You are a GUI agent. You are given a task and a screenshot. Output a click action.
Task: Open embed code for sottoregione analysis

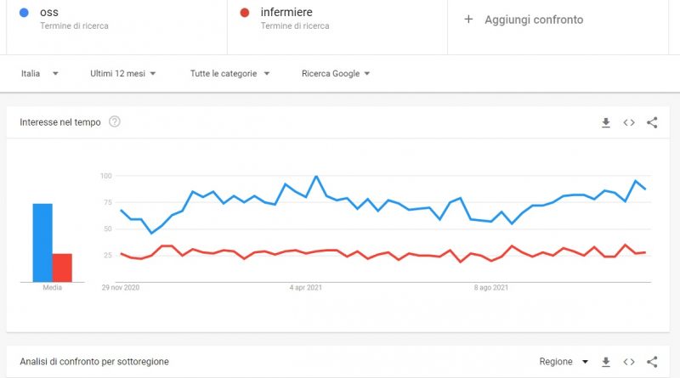click(629, 362)
